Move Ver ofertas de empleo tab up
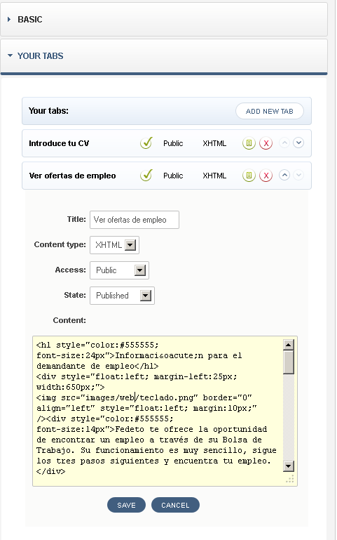337x540 pixels. (x=284, y=175)
